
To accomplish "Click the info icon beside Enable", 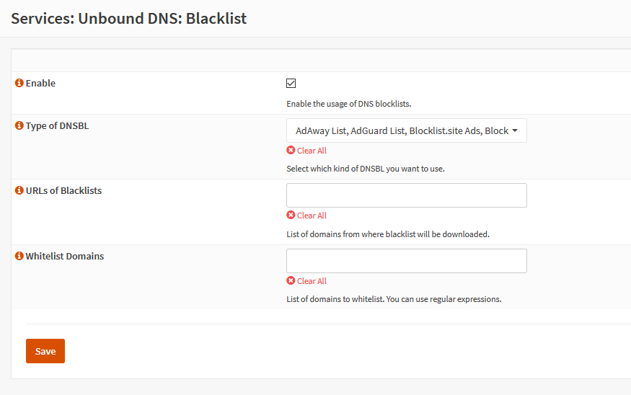I will [x=19, y=83].
